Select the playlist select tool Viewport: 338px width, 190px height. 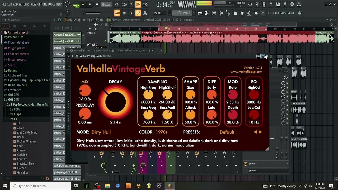click(x=93, y=20)
